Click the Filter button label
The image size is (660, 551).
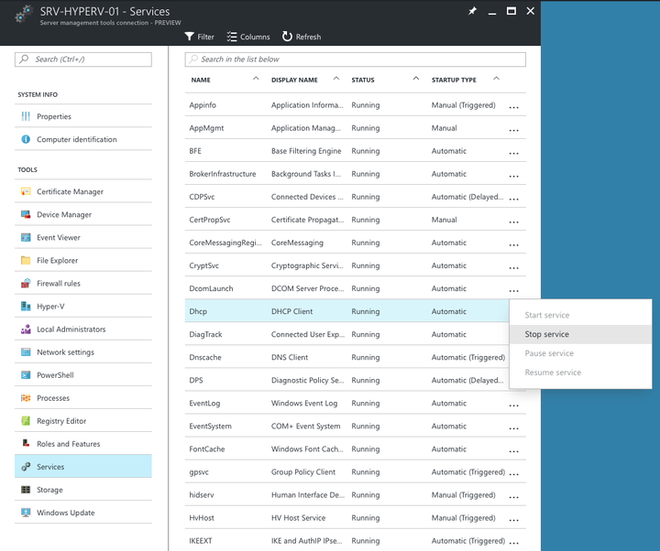point(206,37)
